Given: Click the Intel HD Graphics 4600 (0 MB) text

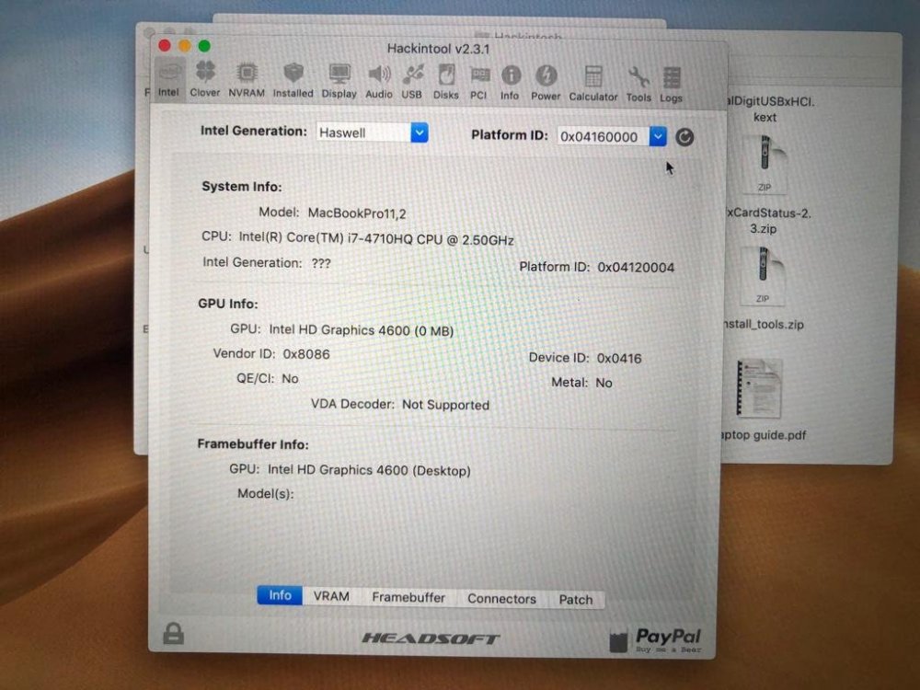Looking at the screenshot, I should (x=362, y=330).
